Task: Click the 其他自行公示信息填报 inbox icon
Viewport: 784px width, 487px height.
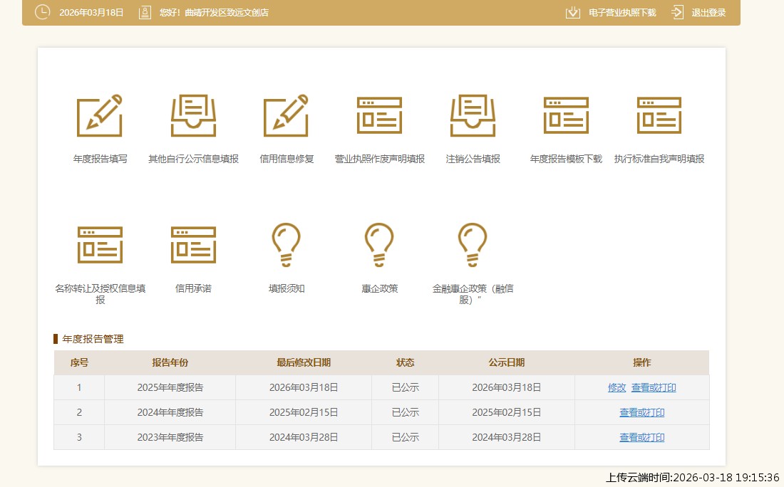Action: pyautogui.click(x=193, y=116)
